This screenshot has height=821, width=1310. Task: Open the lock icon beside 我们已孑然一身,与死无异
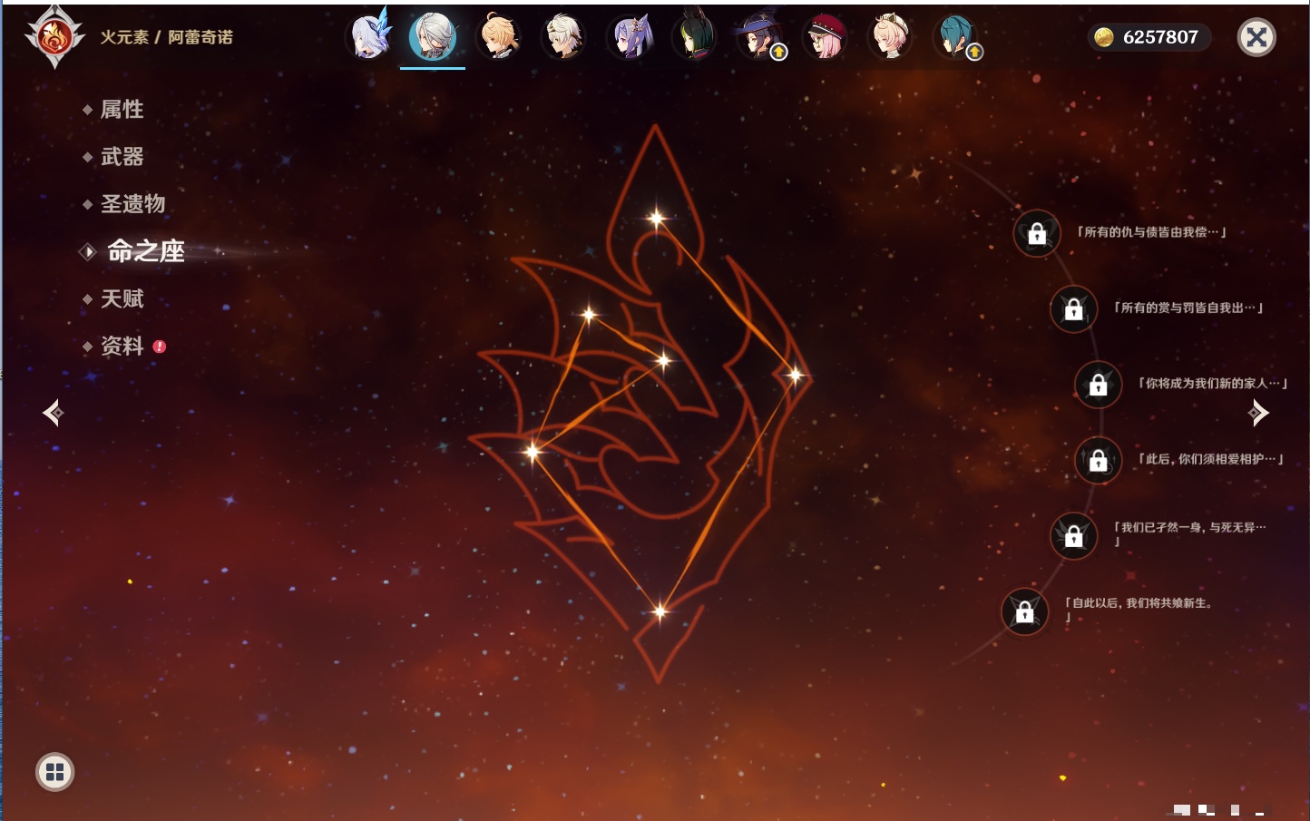point(1073,535)
